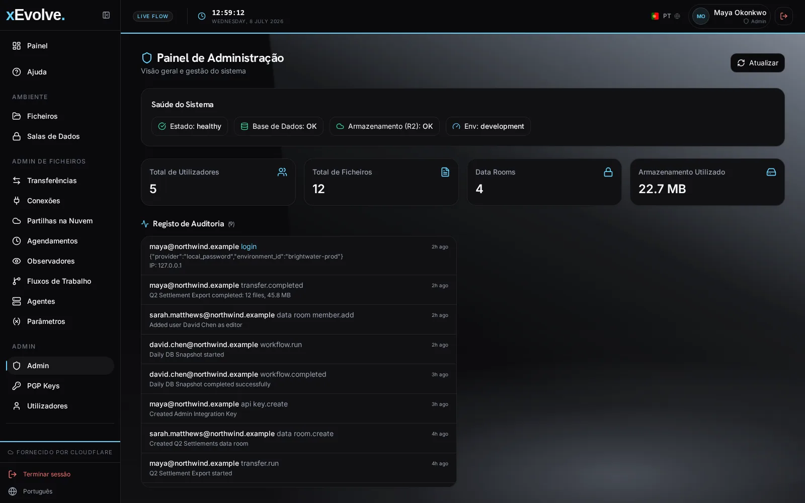Click the drive icon on Armazenamento Utilizado card
805x503 pixels.
(x=771, y=172)
